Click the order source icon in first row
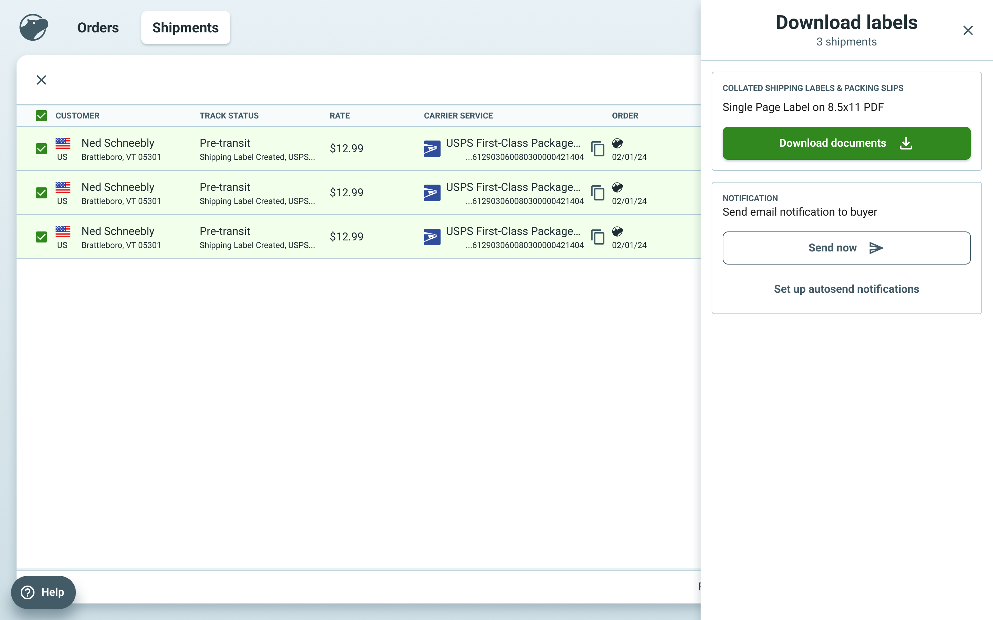This screenshot has height=620, width=993. [x=617, y=143]
